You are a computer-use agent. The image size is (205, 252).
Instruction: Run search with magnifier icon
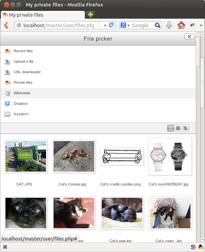point(157,25)
